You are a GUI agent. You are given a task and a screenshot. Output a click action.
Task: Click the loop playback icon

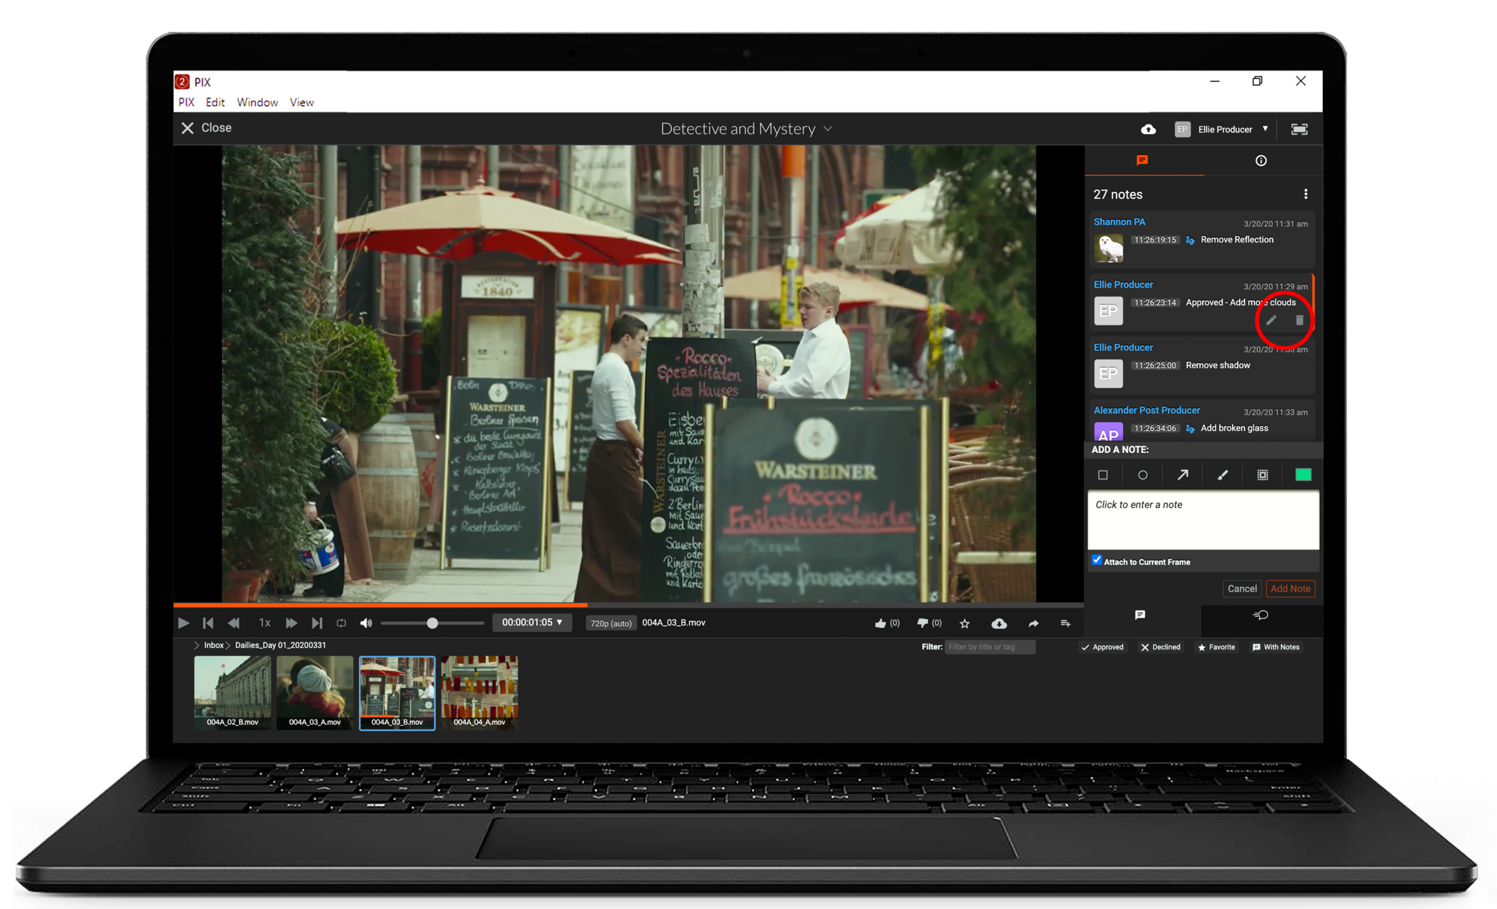(341, 623)
